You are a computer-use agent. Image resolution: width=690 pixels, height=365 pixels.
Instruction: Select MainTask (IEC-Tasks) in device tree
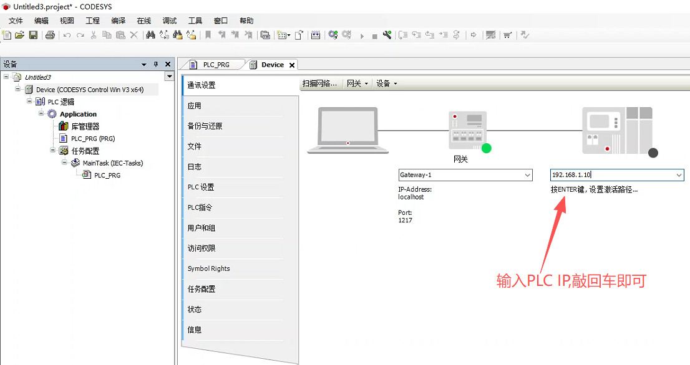(112, 163)
